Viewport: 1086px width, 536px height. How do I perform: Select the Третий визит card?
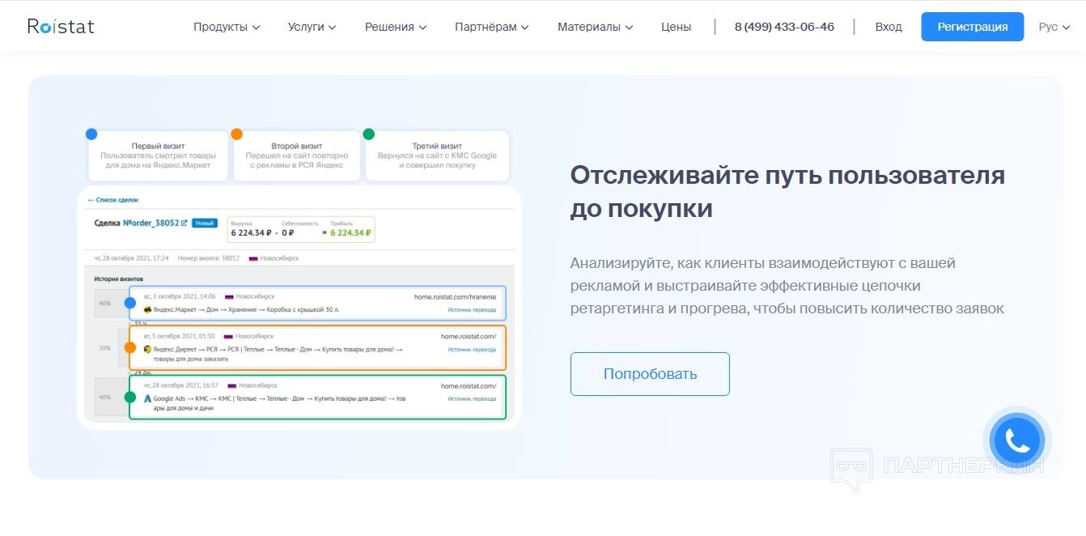pyautogui.click(x=437, y=155)
